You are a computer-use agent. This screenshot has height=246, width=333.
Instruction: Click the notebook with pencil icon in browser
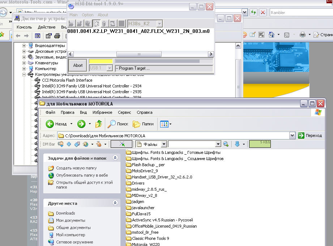coord(252,35)
